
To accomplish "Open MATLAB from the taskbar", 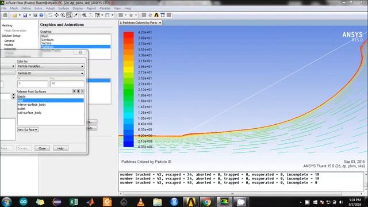I will point(90,202).
